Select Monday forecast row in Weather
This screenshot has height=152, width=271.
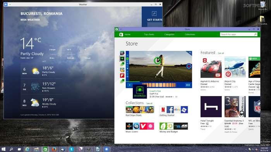[x=41, y=71]
